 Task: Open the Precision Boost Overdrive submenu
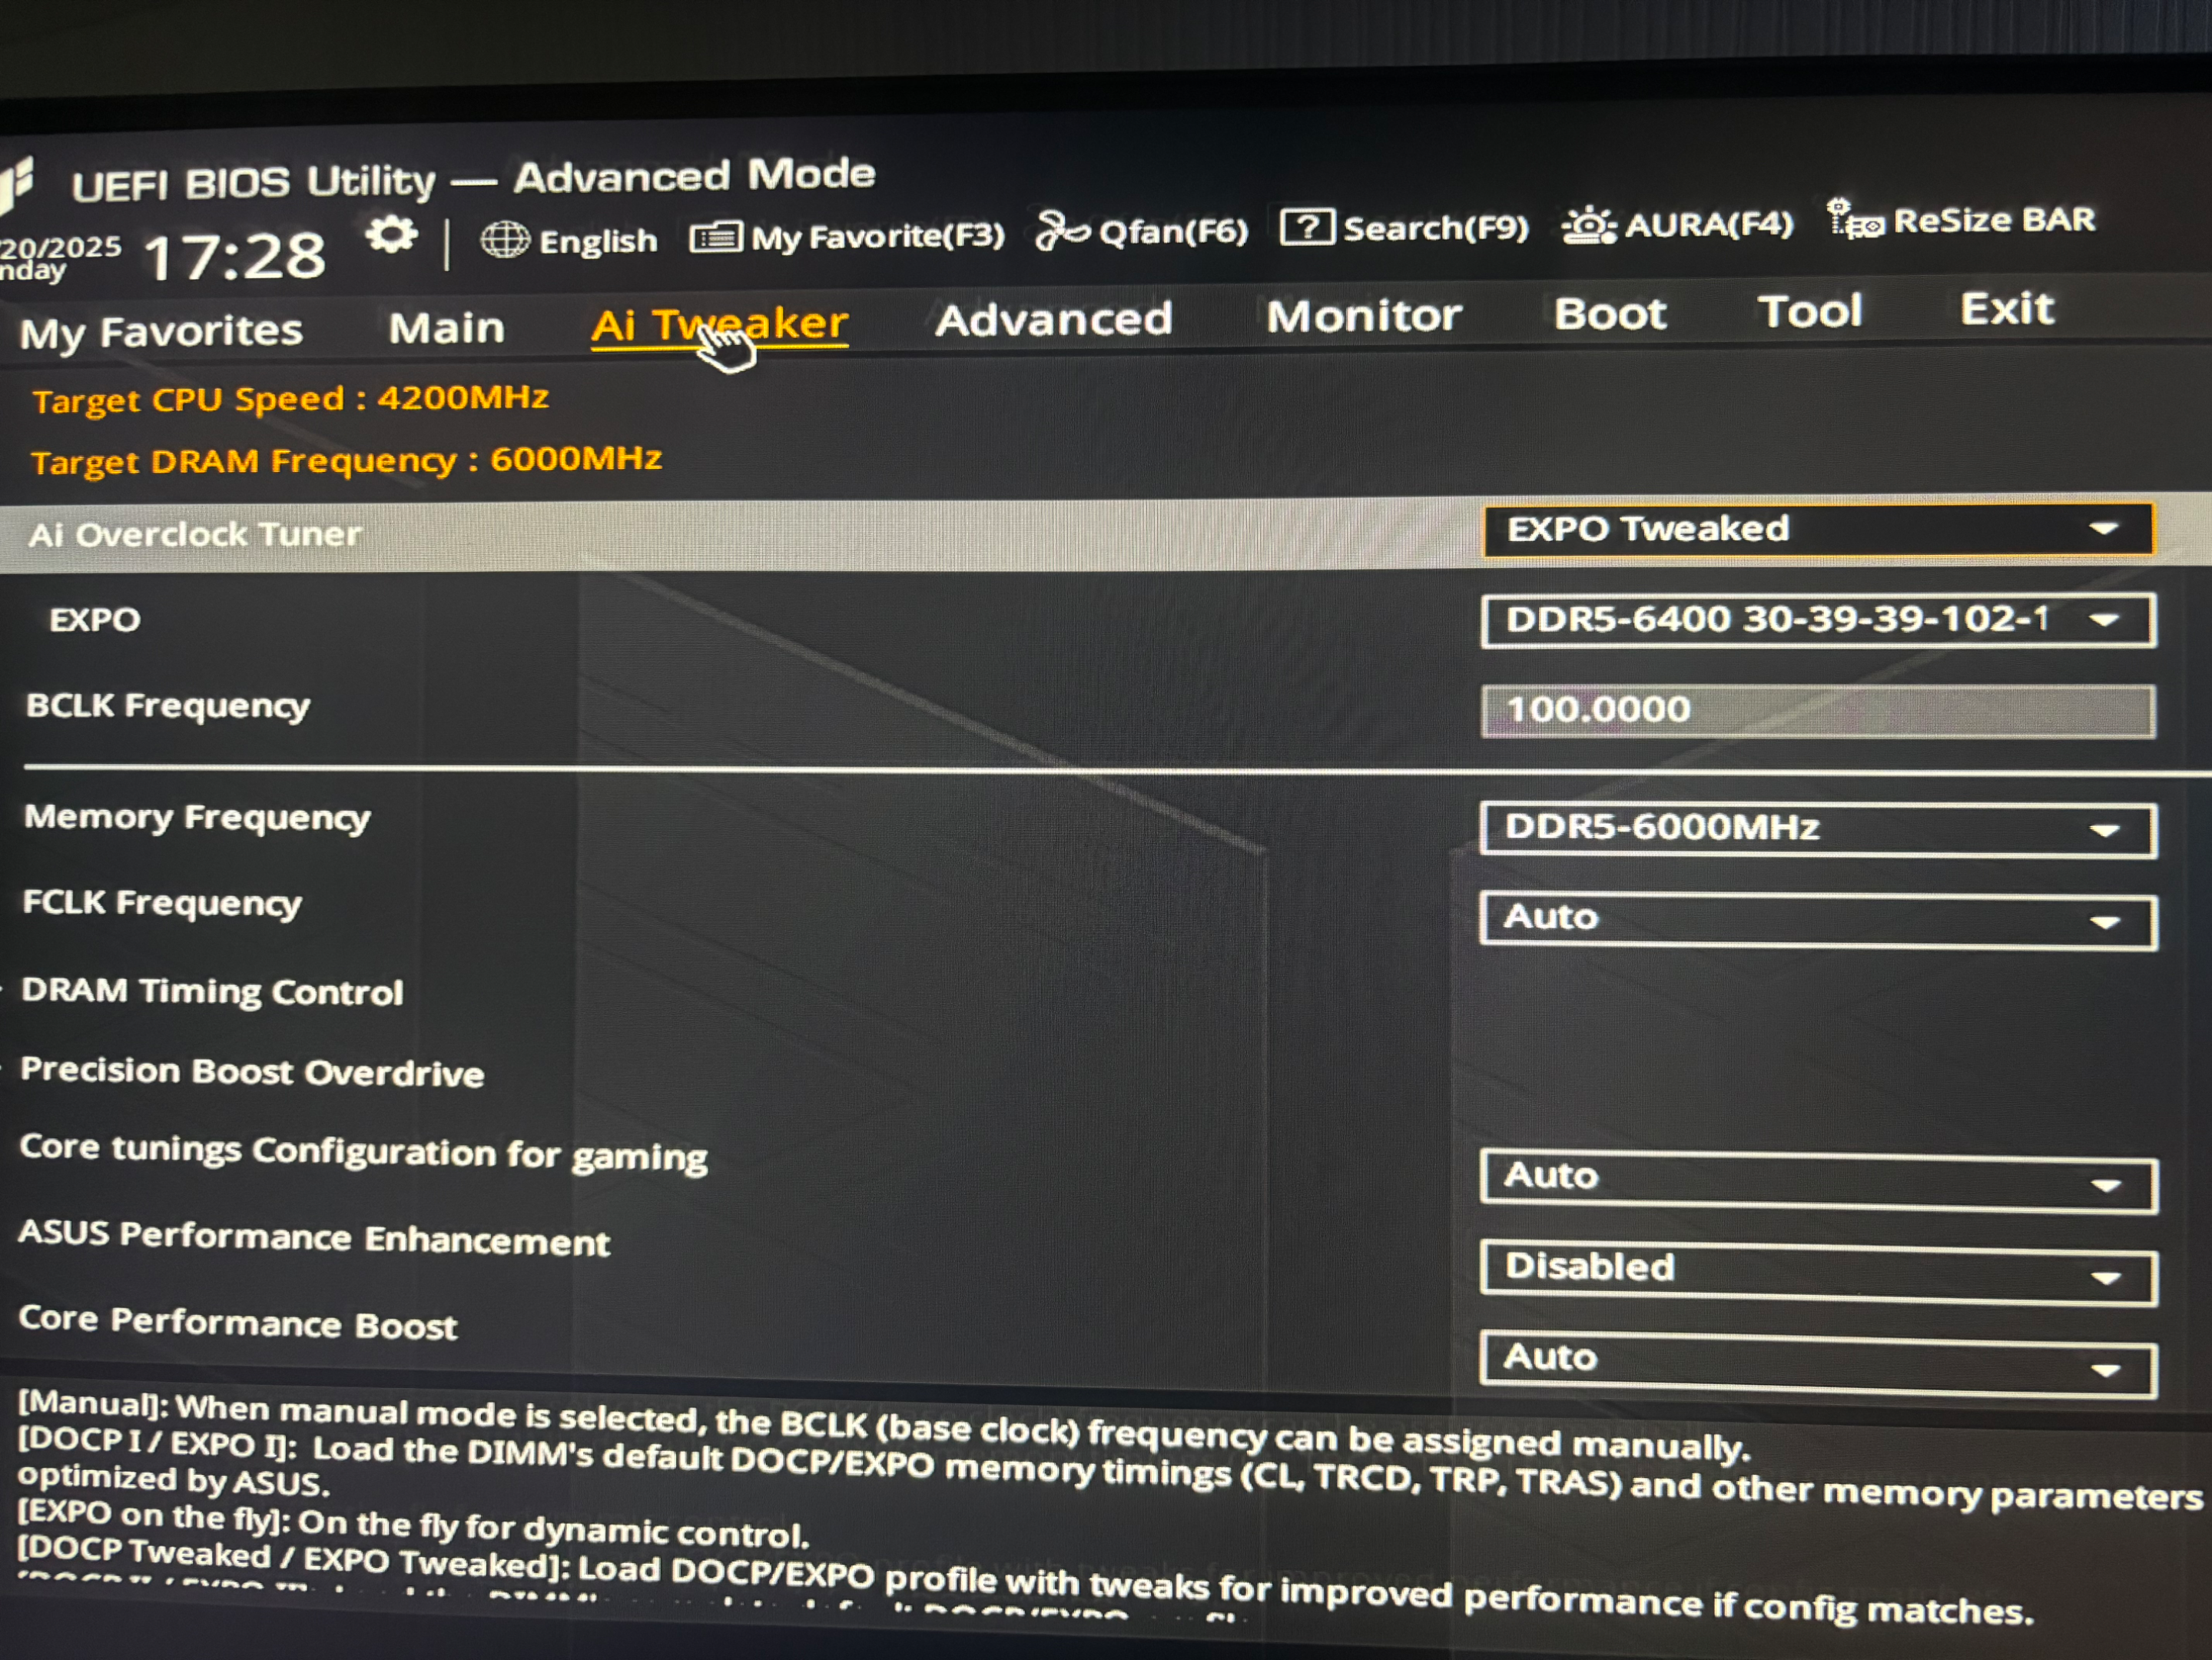coord(252,1072)
